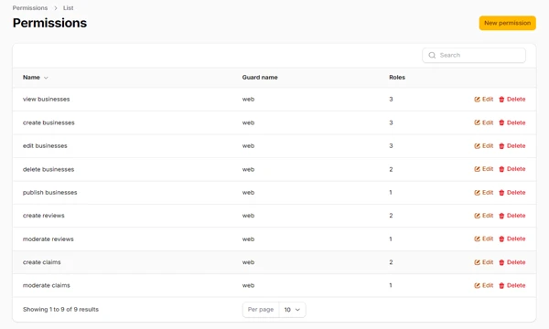Select the 'delete businesses' name cell

[x=48, y=169]
